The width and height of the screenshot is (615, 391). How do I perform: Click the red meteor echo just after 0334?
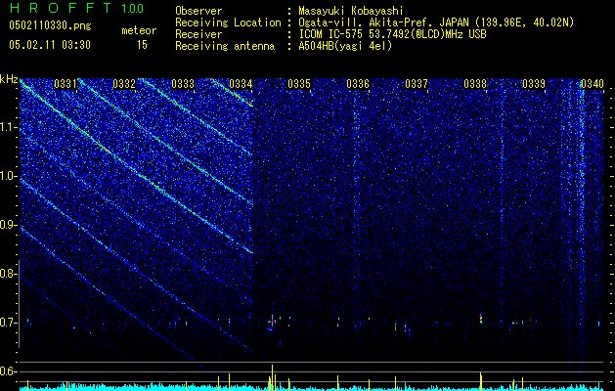tap(272, 322)
